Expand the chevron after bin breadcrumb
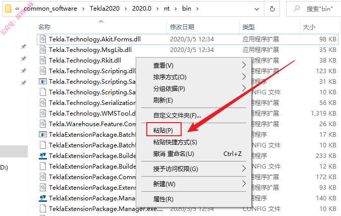 [x=197, y=9]
